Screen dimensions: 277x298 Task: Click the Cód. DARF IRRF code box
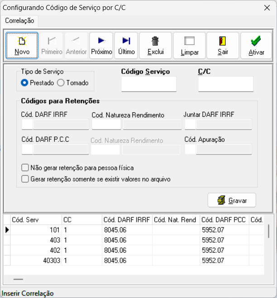[x=27, y=124]
